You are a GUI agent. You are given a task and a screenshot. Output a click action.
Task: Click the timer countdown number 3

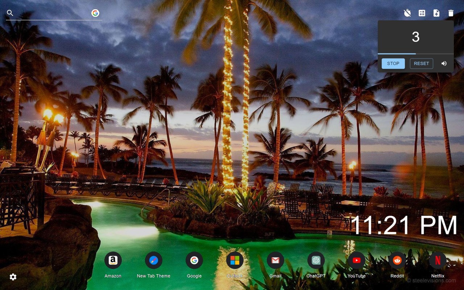[416, 37]
